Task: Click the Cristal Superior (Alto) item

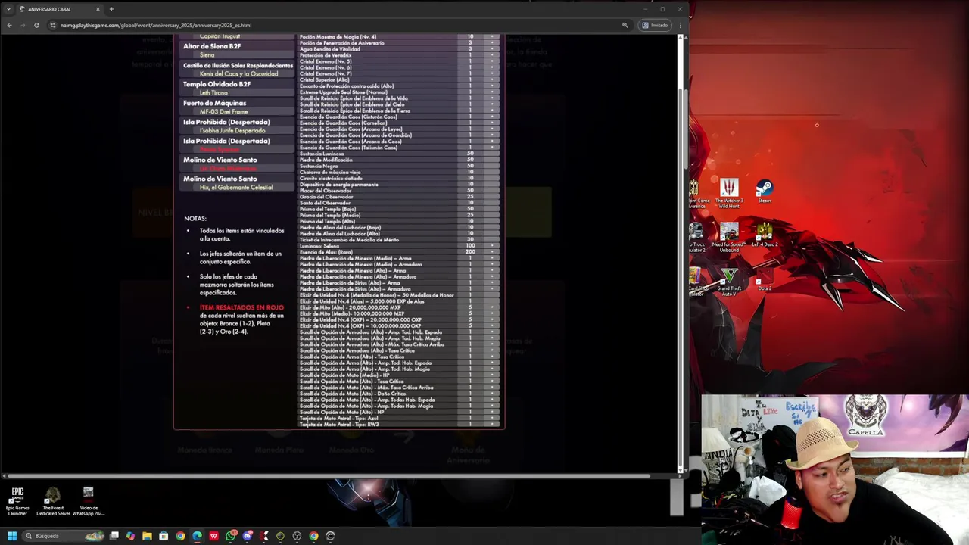Action: (x=325, y=79)
